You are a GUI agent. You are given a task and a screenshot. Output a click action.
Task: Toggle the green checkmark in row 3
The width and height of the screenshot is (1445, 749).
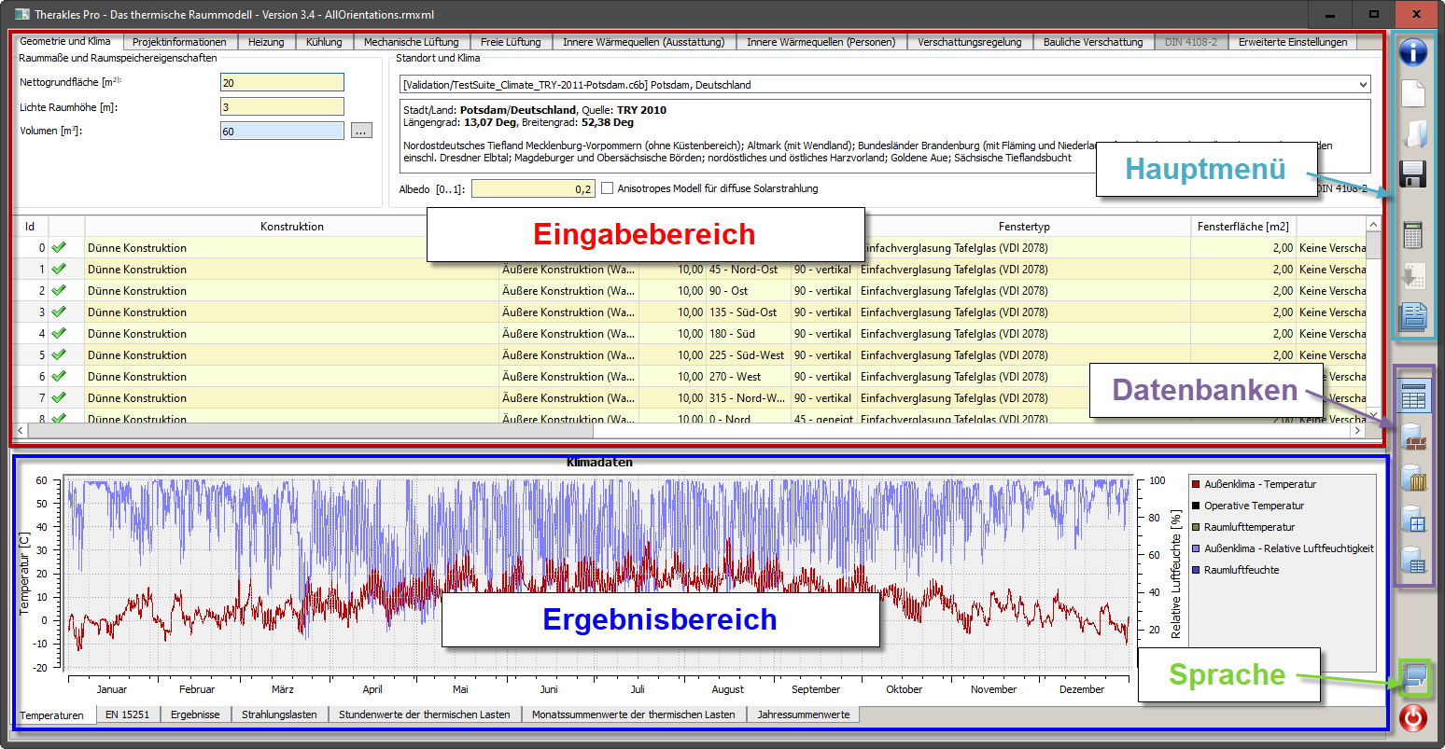tap(59, 312)
